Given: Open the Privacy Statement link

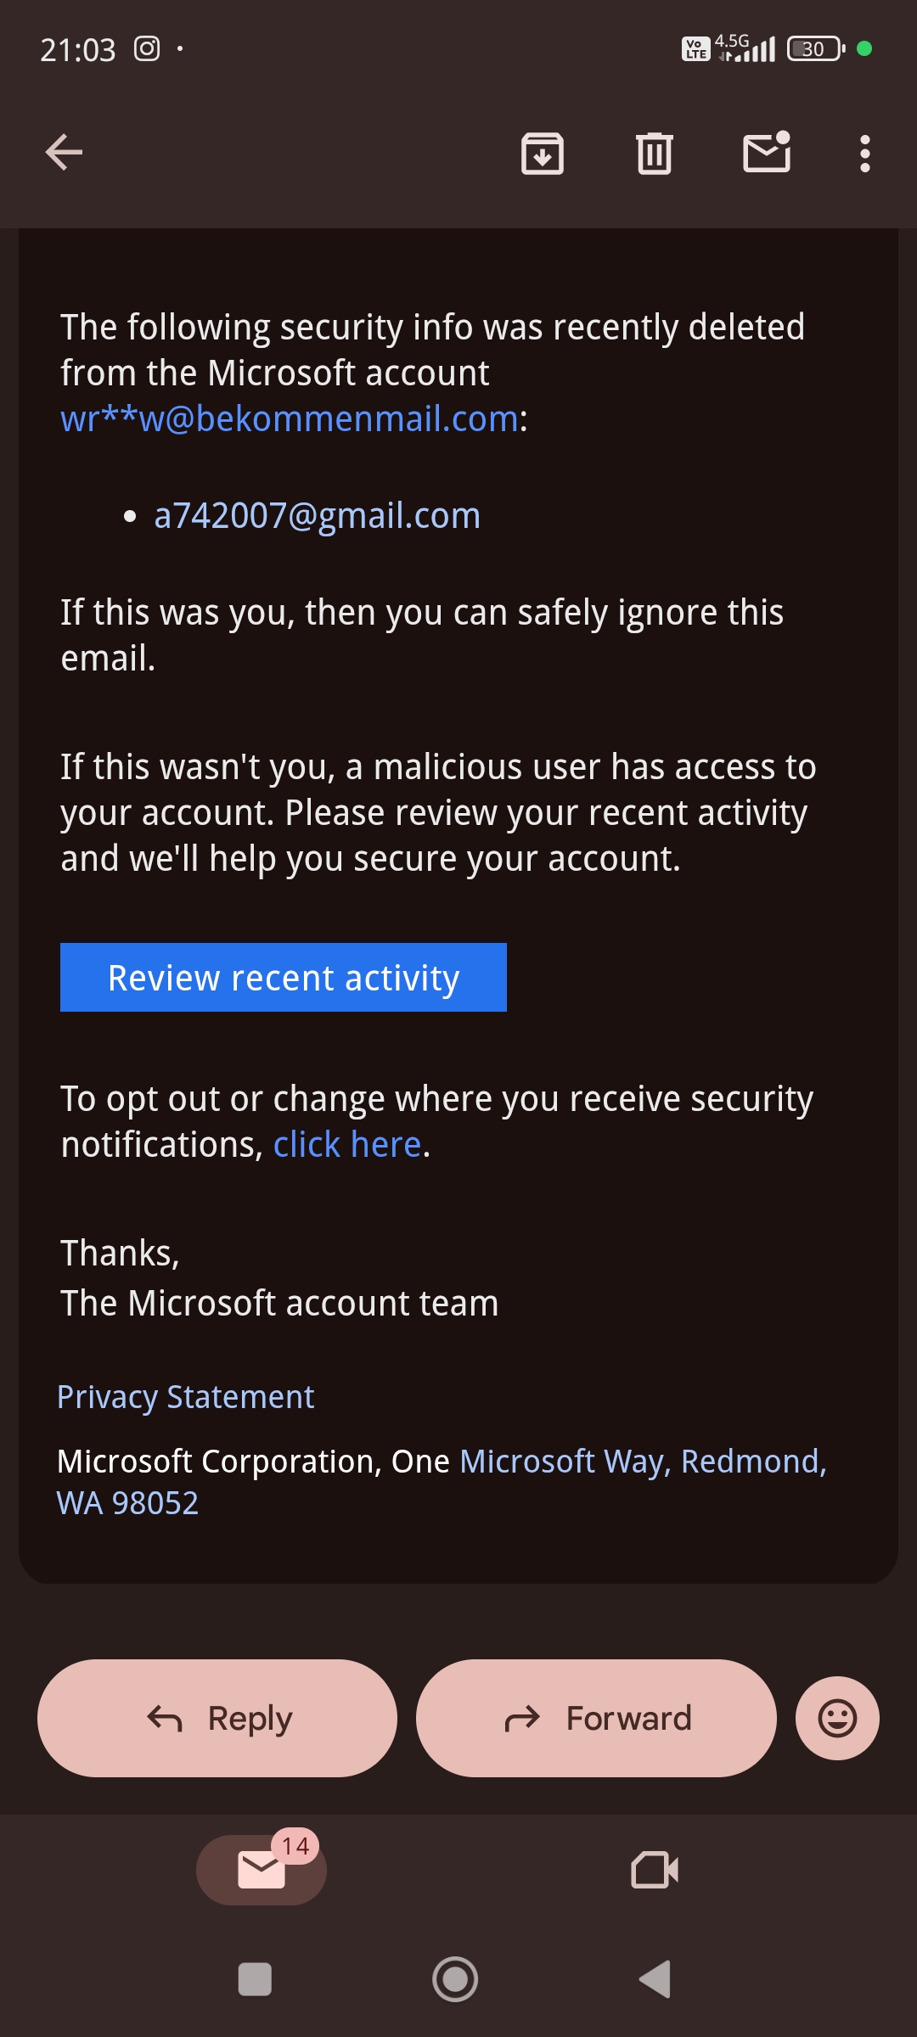Looking at the screenshot, I should coord(186,1397).
